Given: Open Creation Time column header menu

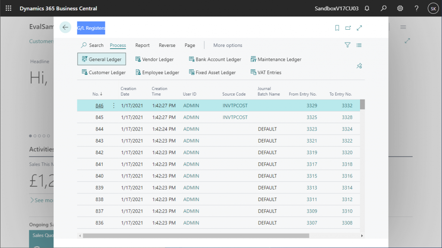Looking at the screenshot, I should pyautogui.click(x=159, y=91).
